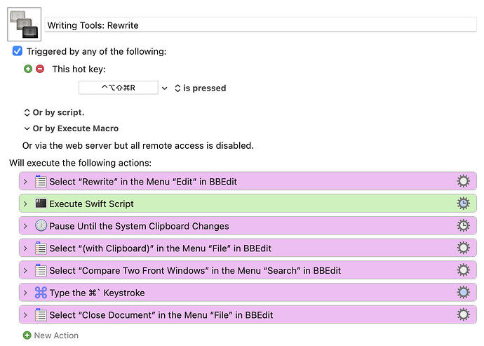Open gear menu for Pause Until Clipboard action

click(463, 226)
